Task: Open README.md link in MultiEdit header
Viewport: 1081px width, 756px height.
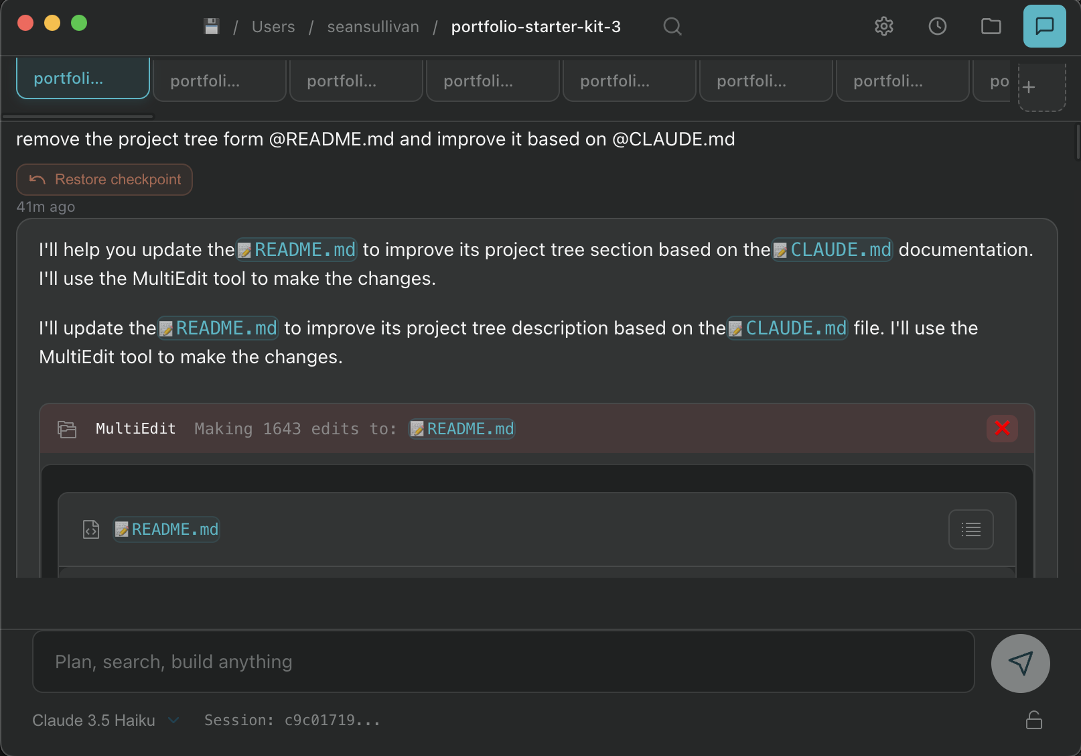Action: pos(462,429)
